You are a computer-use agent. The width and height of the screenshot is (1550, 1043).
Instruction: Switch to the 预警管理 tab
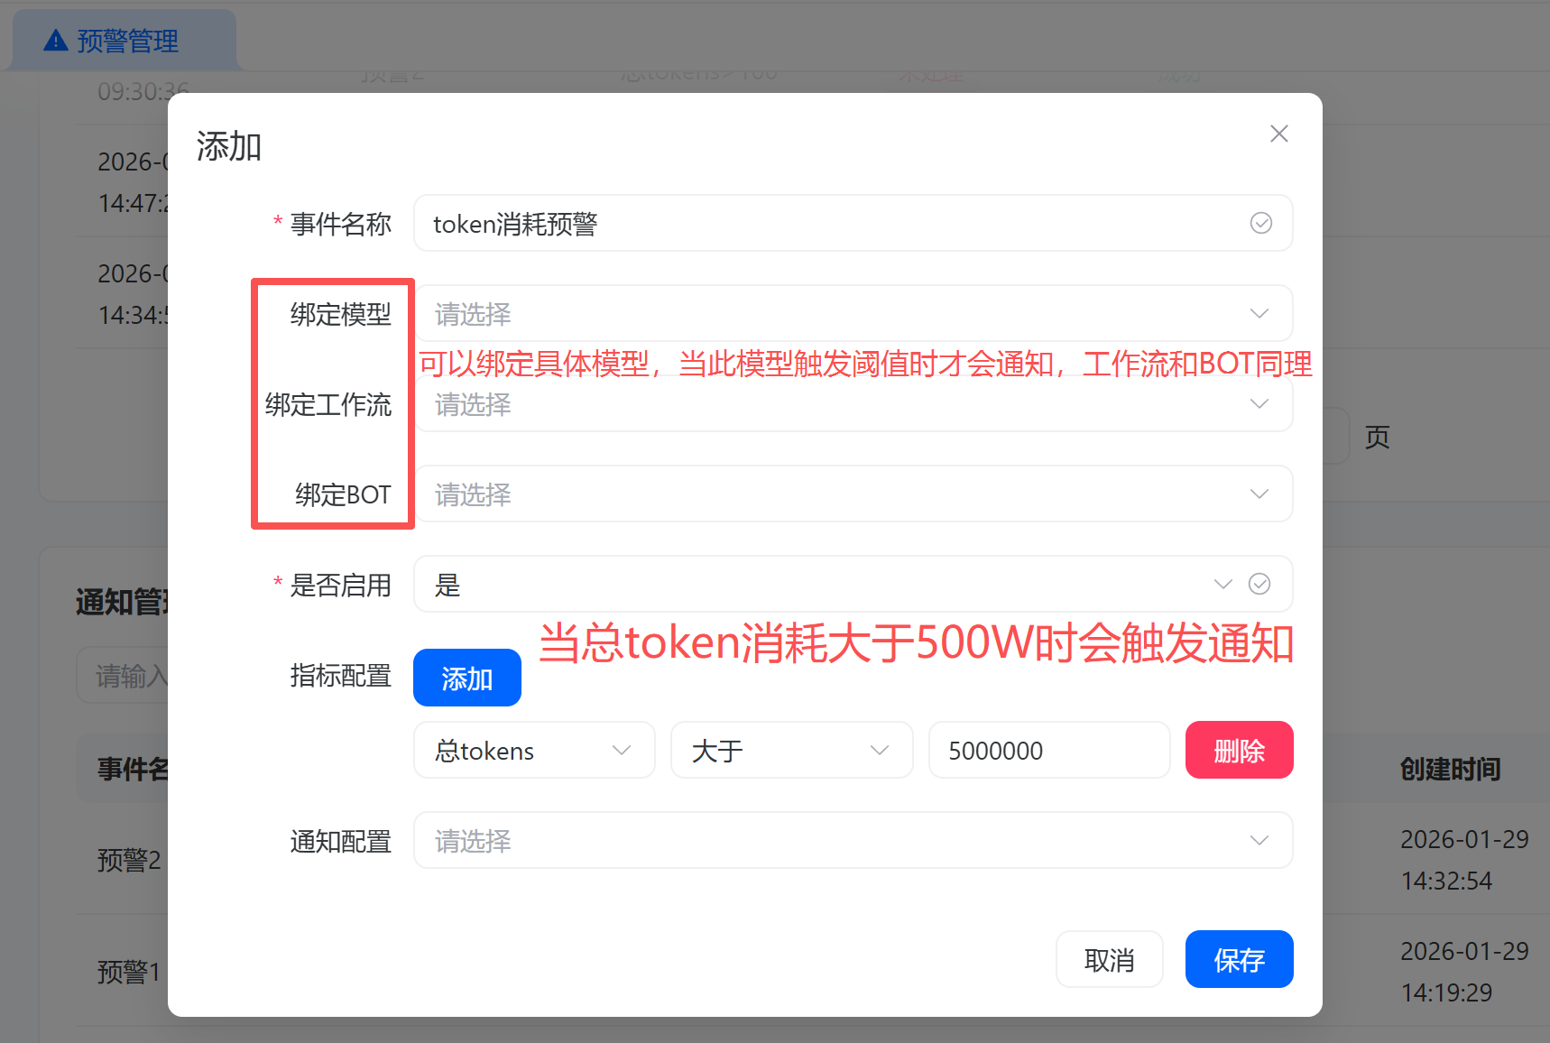(126, 39)
